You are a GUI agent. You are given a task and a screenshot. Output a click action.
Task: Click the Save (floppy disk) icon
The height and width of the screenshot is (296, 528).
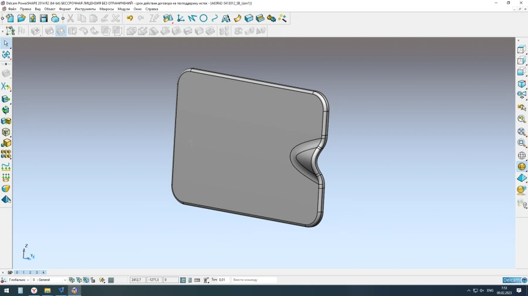point(43,18)
